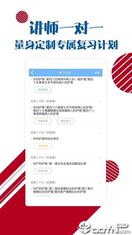Collapse 任务二十七 section chevron
The height and width of the screenshot is (235, 132).
(100, 183)
